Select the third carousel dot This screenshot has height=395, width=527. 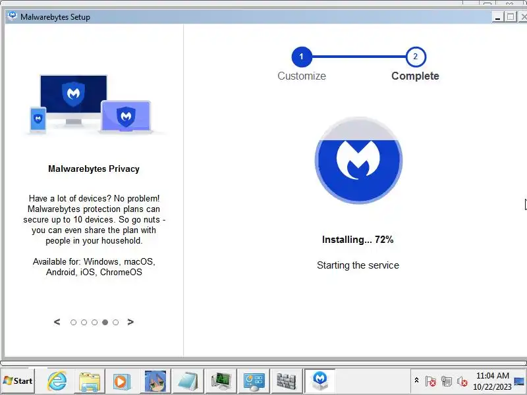94,323
